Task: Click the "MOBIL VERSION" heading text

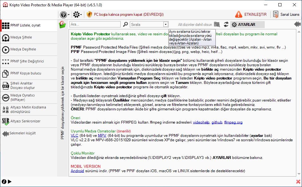Action: [86, 167]
